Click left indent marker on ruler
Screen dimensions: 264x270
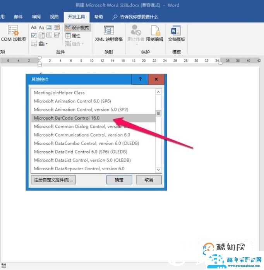pos(39,65)
